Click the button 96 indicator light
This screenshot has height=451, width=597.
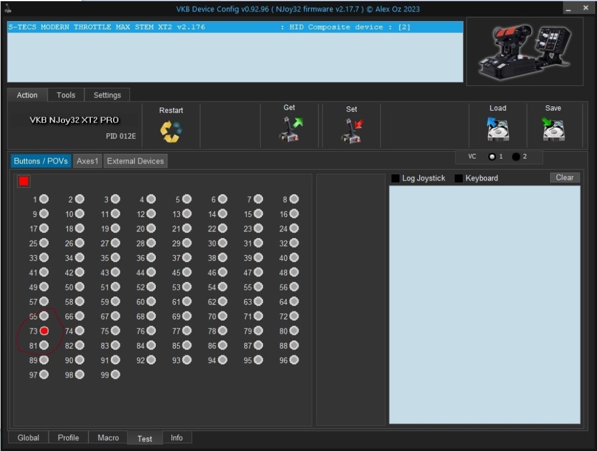pyautogui.click(x=294, y=360)
